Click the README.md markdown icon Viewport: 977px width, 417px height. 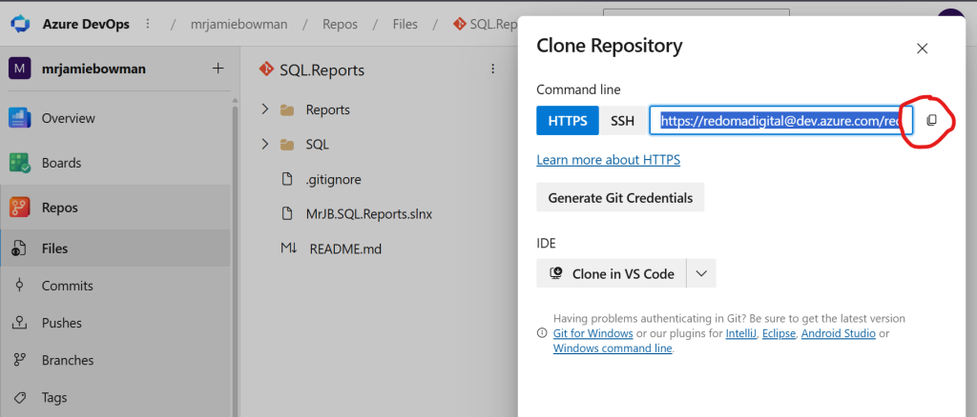(288, 249)
